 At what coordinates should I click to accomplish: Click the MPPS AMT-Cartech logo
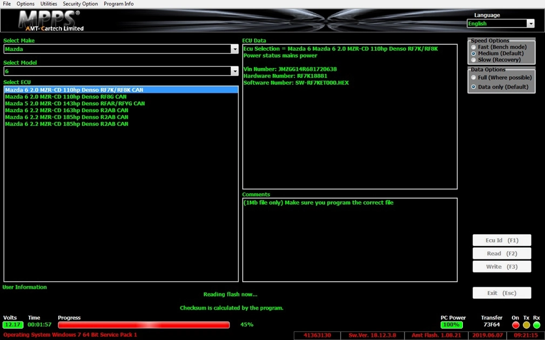point(51,21)
